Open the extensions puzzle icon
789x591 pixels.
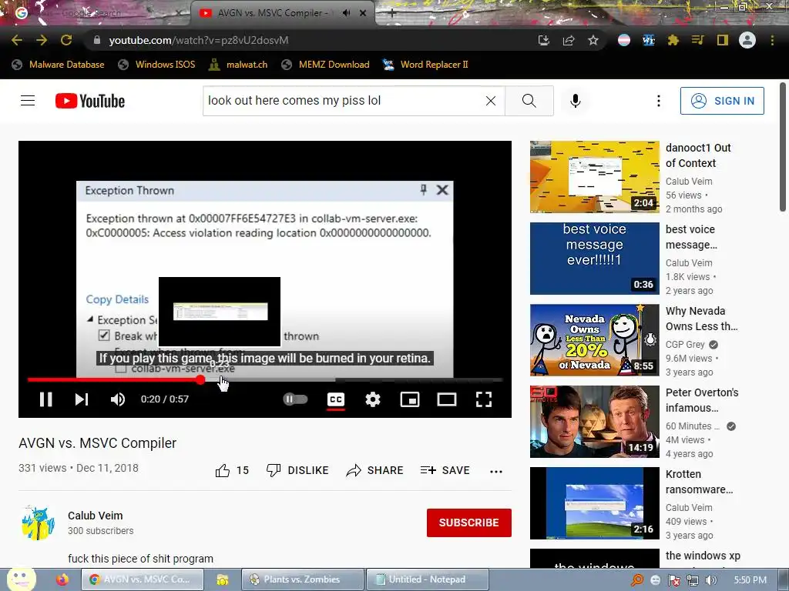[x=673, y=40]
